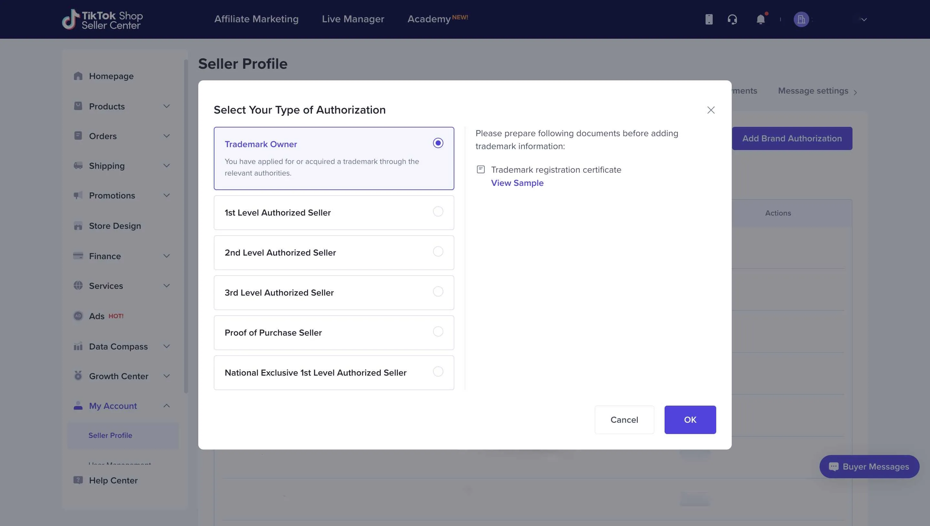Click the View Sample link
Screen dimensions: 930x526
click(517, 183)
